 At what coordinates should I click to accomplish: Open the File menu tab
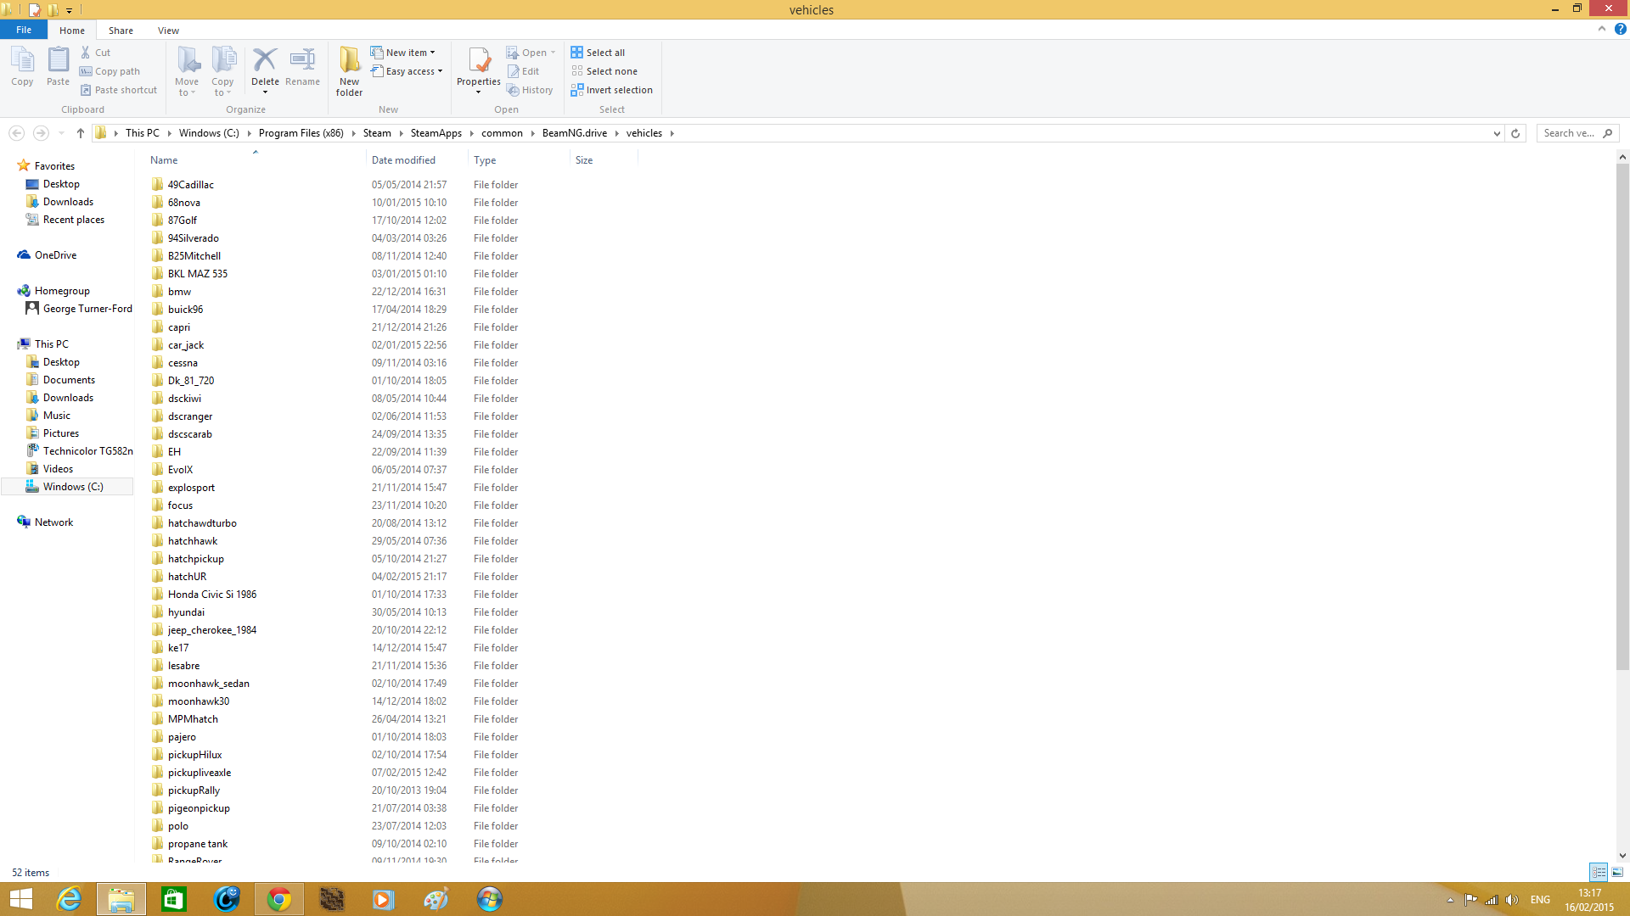(24, 30)
